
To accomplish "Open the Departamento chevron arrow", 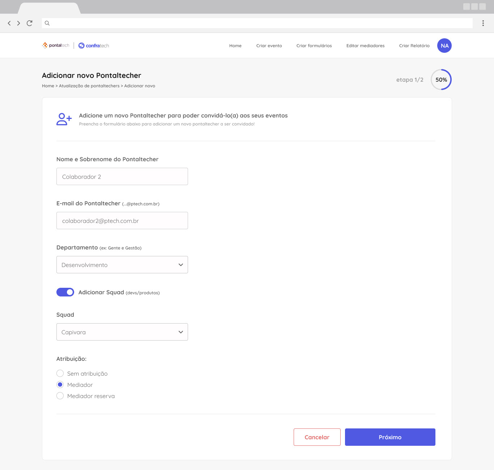I will [x=180, y=265].
